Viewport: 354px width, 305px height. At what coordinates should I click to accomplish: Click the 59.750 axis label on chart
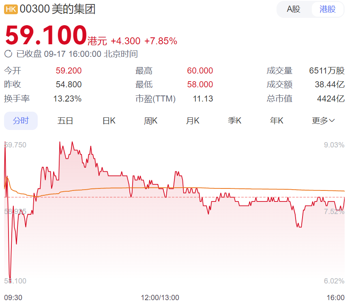[x=15, y=145]
